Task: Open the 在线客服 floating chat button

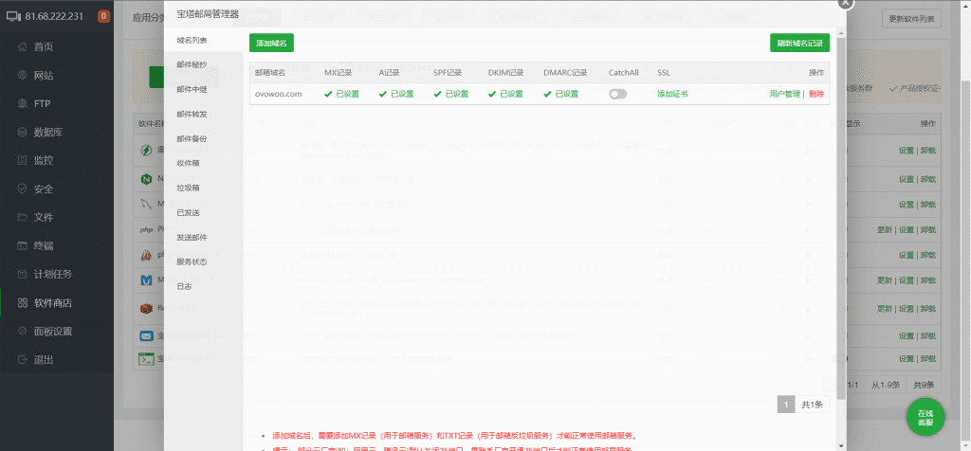Action: 925,415
